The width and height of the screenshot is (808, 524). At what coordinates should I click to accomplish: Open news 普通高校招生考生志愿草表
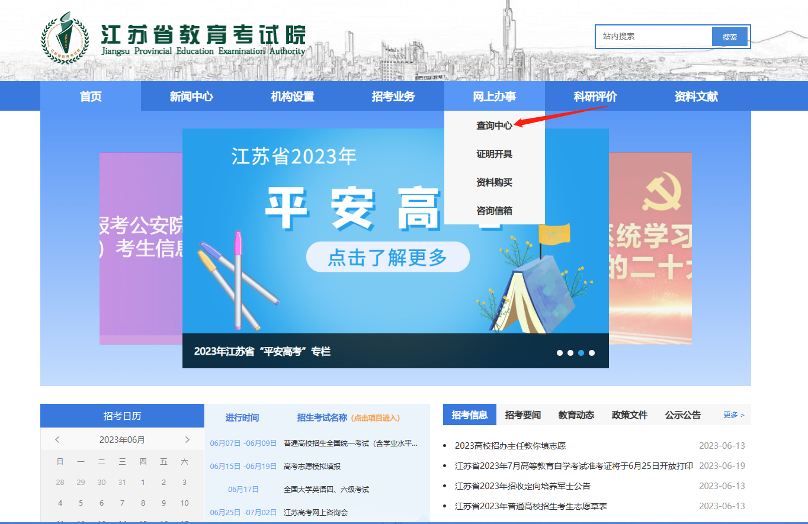pos(531,506)
